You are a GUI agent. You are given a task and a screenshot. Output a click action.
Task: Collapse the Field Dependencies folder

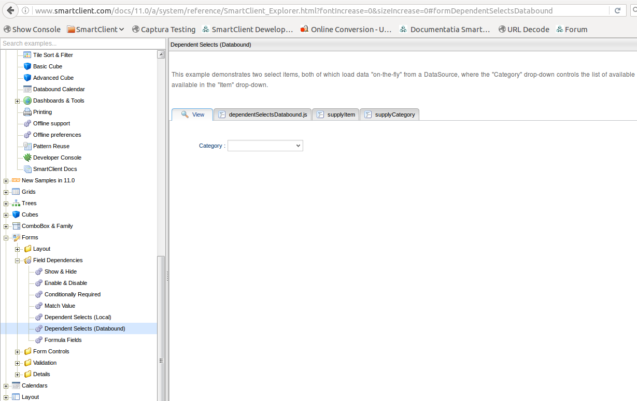tap(17, 261)
